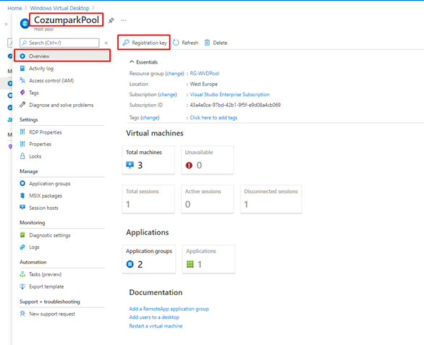Collapse the sidebar menu with double chevron
Viewport: 424px width, 345px height.
[x=106, y=43]
